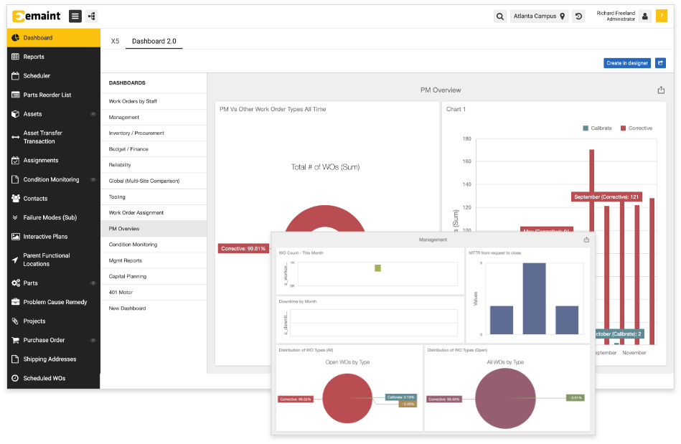Open the 401 Motor dashboard
This screenshot has width=681, height=444.
154,293
